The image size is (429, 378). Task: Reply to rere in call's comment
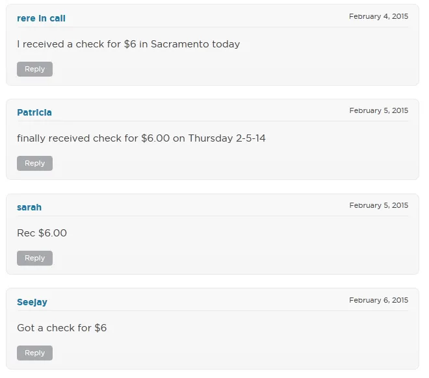[34, 69]
